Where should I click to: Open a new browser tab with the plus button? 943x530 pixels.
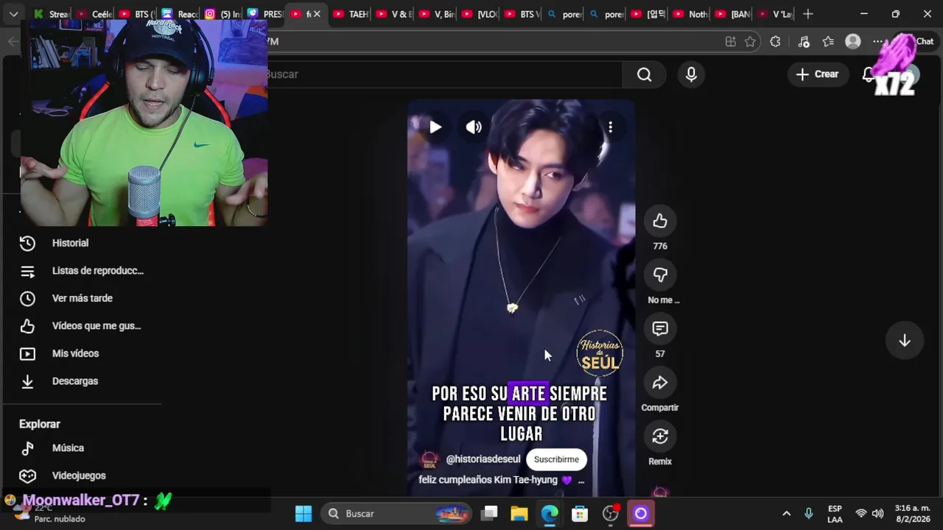[x=808, y=14]
